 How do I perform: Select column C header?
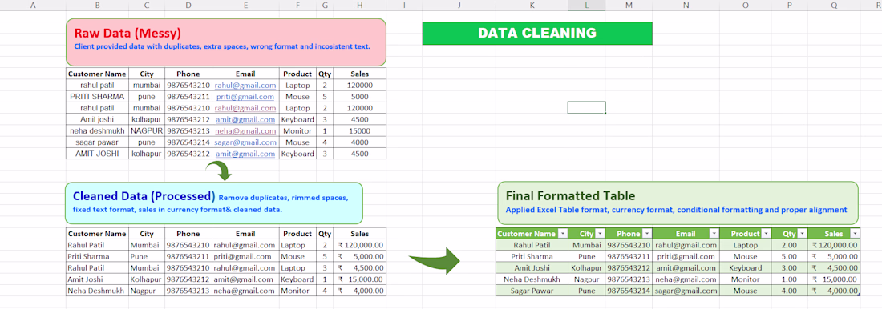(146, 6)
